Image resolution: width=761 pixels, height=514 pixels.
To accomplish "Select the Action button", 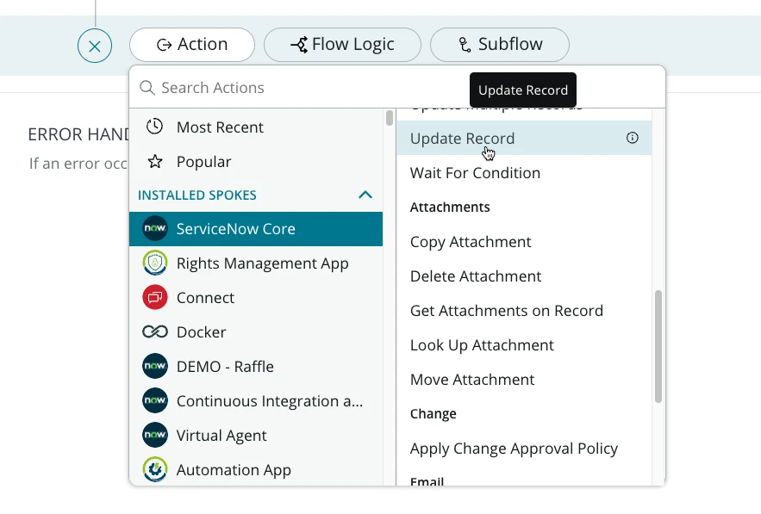I will 192,45.
